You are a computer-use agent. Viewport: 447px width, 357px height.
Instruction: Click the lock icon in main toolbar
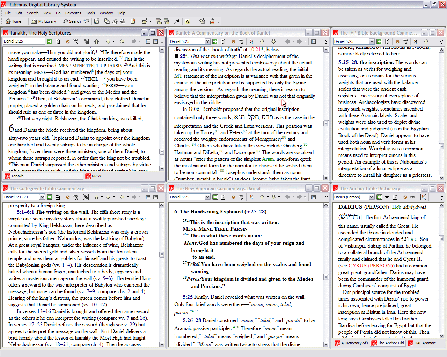click(212, 21)
